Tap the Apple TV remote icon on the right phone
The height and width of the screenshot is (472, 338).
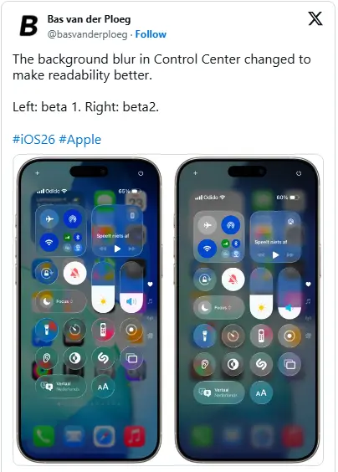point(261,336)
